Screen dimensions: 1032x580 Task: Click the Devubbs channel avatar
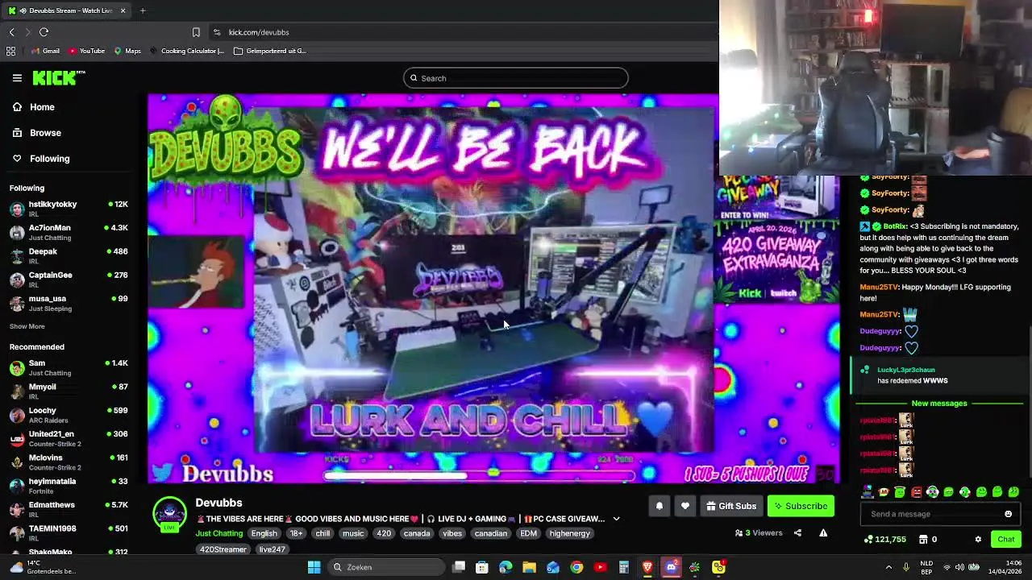tap(169, 513)
